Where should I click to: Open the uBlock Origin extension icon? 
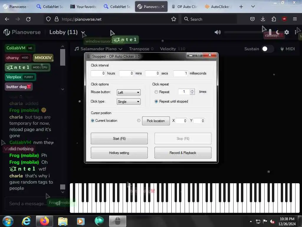click(x=284, y=19)
